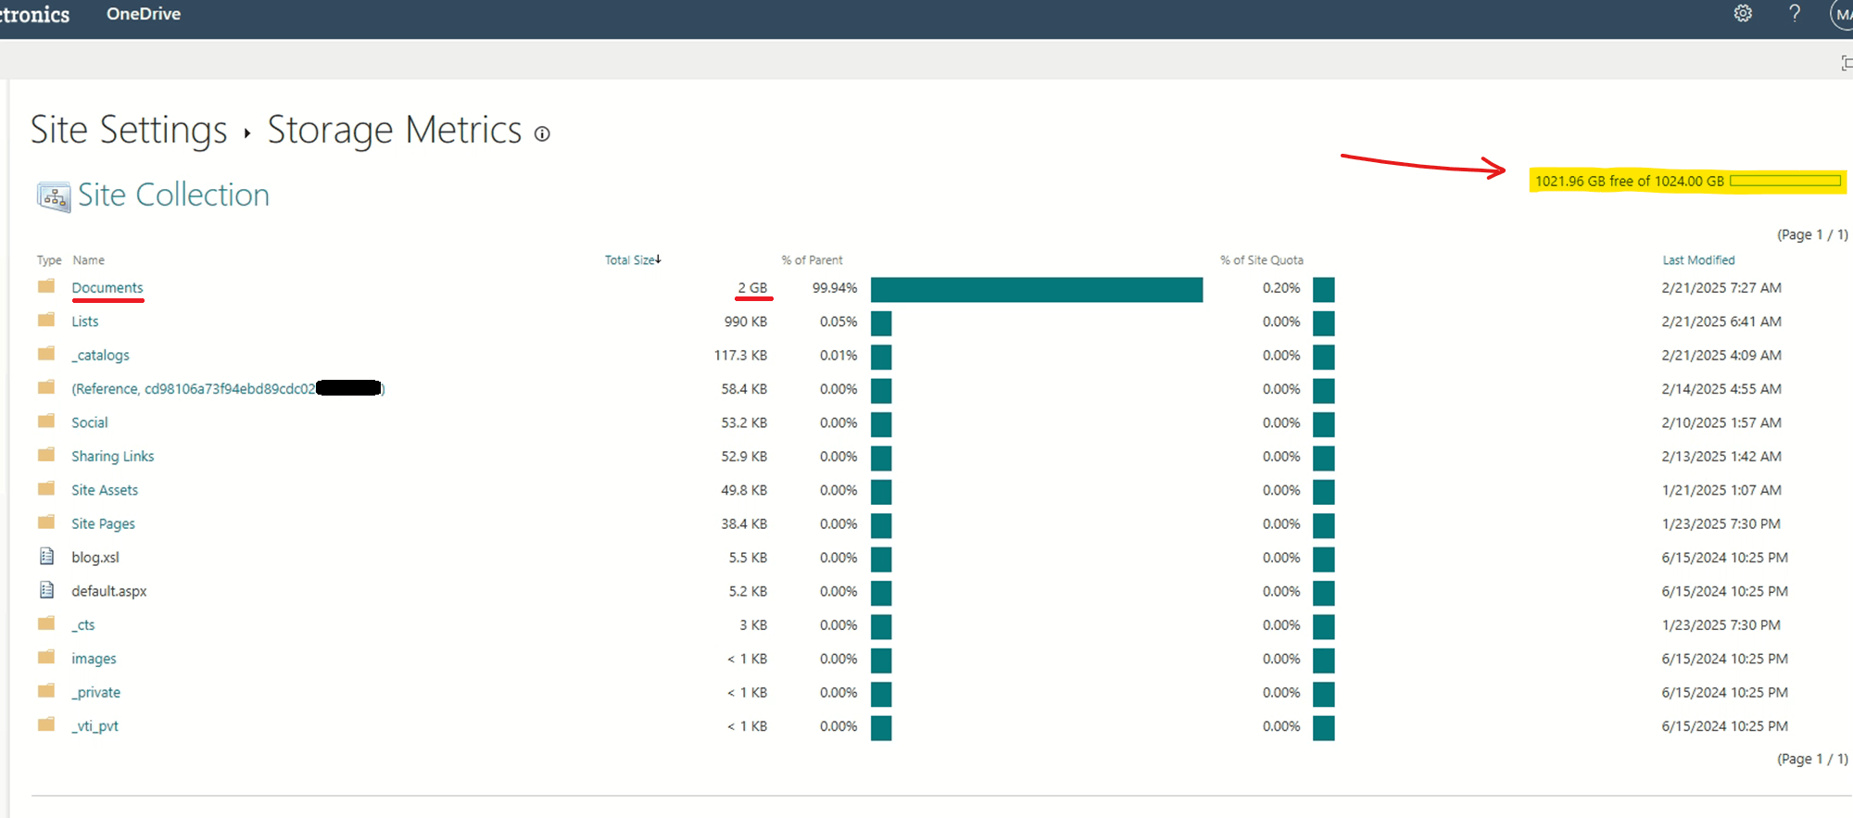Open the OneDrive link in header
Viewport: 1853px width, 818px height.
(144, 14)
